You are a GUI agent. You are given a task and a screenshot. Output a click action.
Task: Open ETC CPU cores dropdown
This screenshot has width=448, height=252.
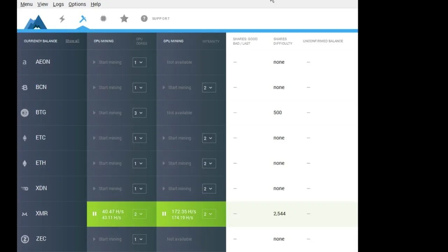139,138
